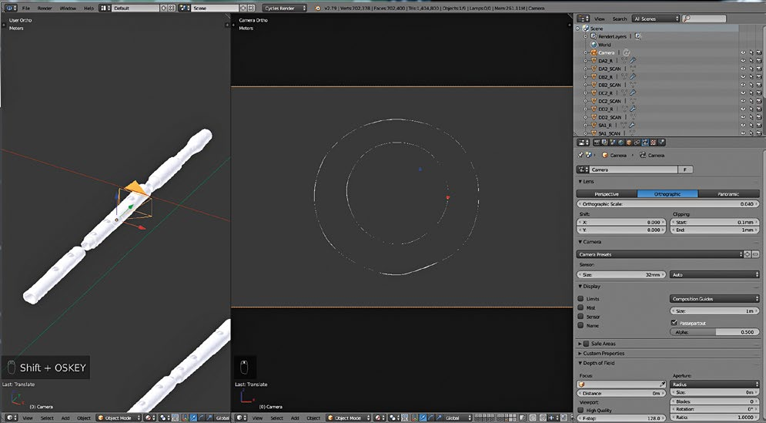This screenshot has height=423, width=766.
Task: Open the Aperture Radius dropdown
Action: coord(714,384)
